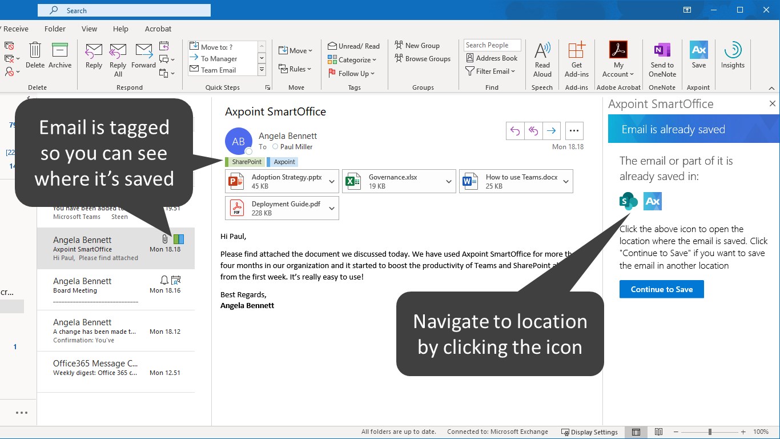The height and width of the screenshot is (439, 780).
Task: Save the email with the Axpoint ribbon button
Action: pyautogui.click(x=699, y=55)
